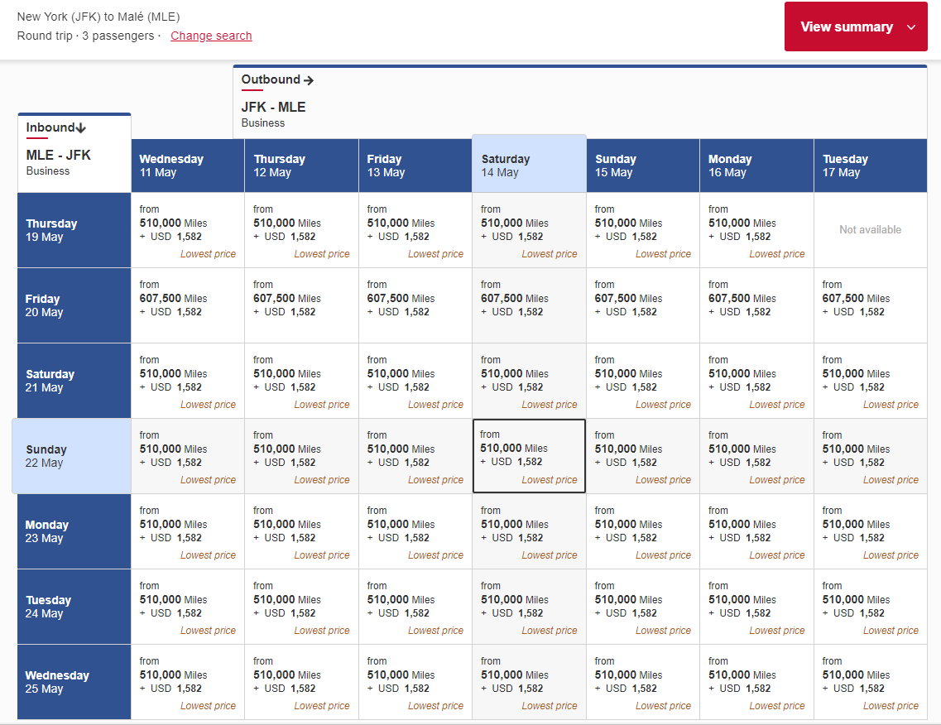Click the Outbound right-arrow icon
The width and height of the screenshot is (941, 725).
[x=310, y=79]
